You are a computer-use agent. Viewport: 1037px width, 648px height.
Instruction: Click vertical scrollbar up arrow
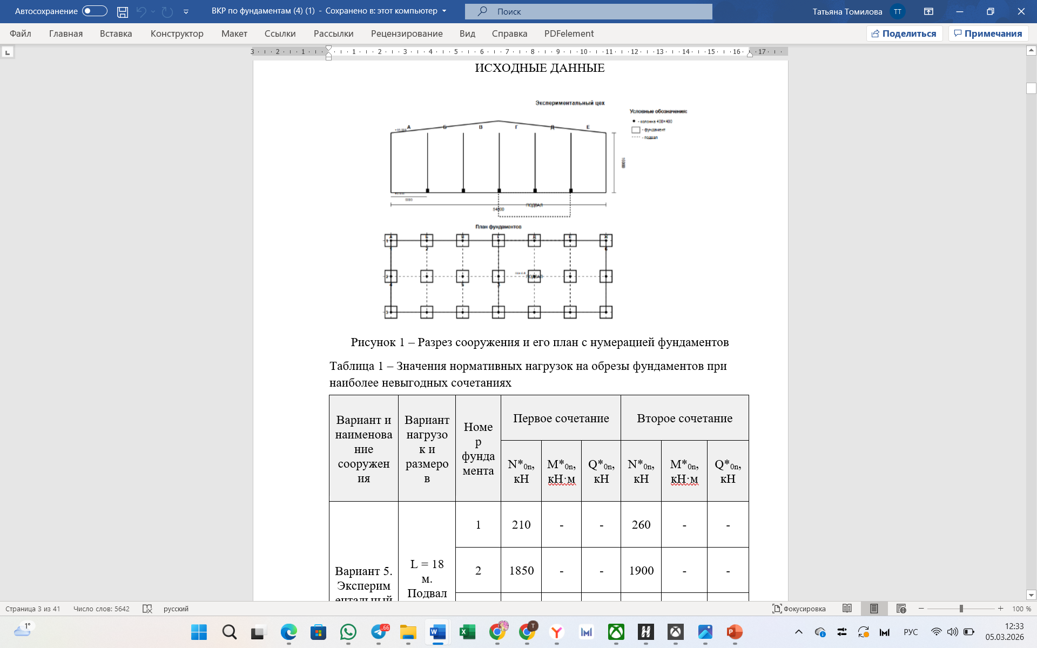point(1031,50)
